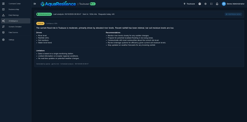The height and width of the screenshot is (122, 247).
Task: Open Early Warnings section
Action: point(14,15)
